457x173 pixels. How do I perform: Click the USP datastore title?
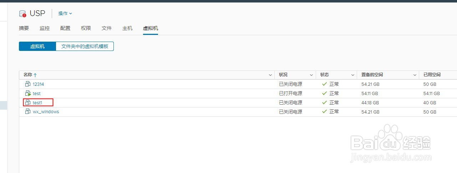point(37,14)
